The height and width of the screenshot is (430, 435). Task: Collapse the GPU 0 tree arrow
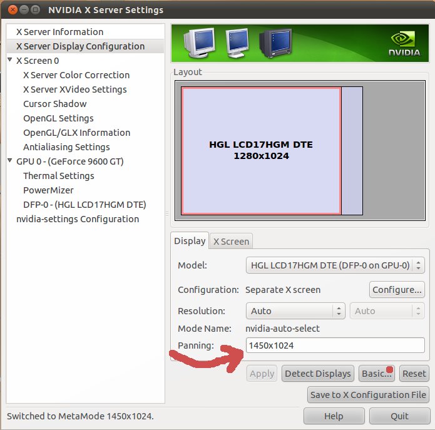point(10,160)
